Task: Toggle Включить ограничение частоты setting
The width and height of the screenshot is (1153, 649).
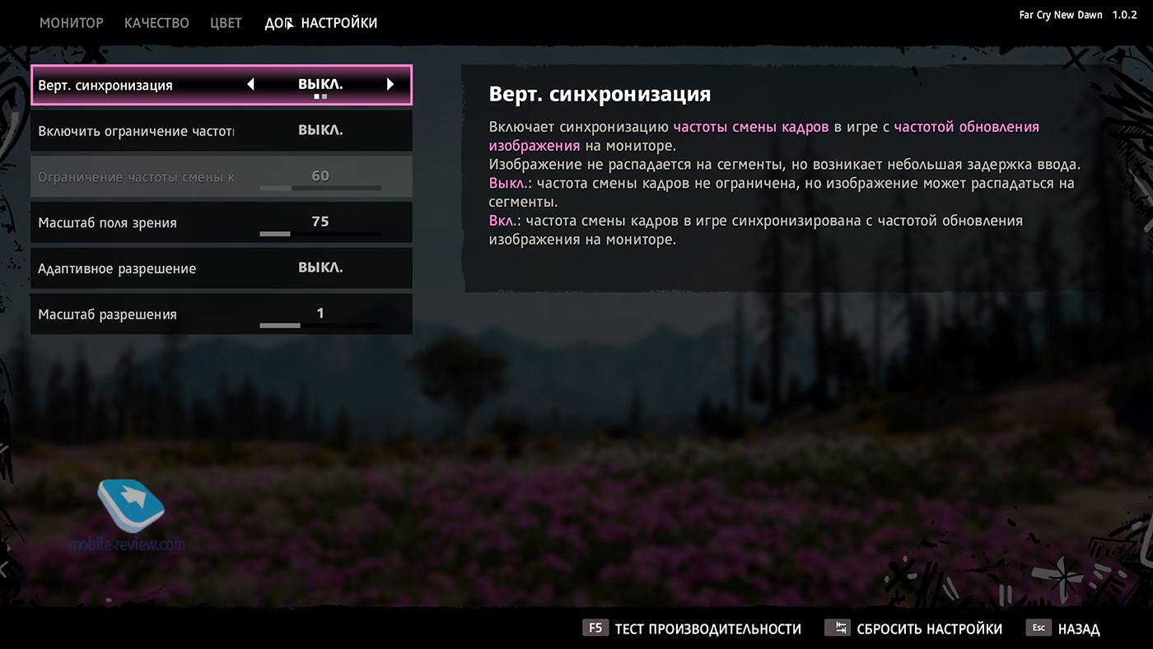Action: tap(222, 131)
